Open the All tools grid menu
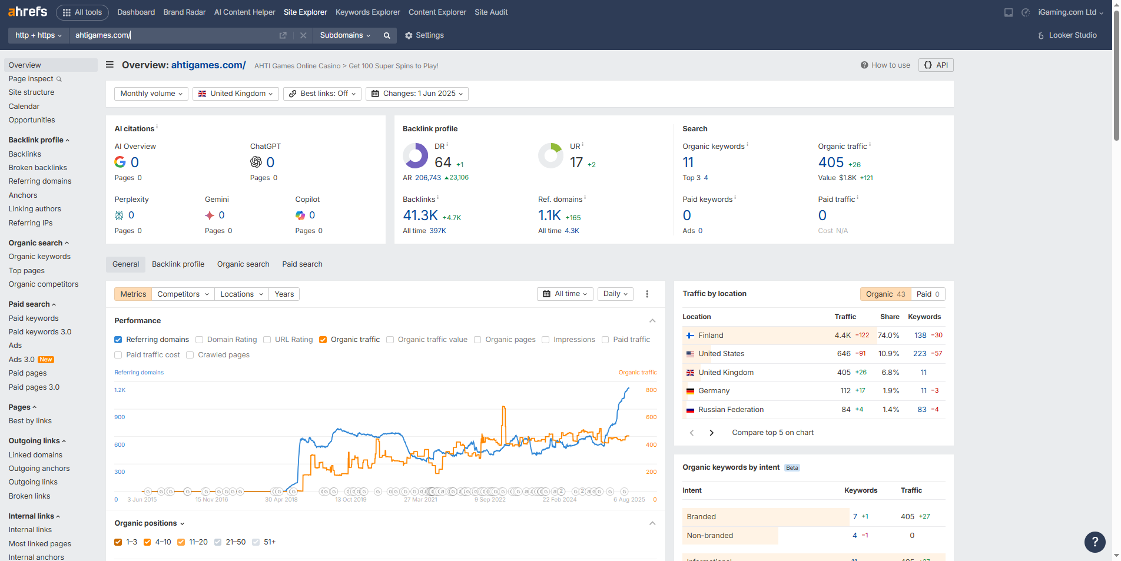This screenshot has height=561, width=1121. click(x=82, y=12)
